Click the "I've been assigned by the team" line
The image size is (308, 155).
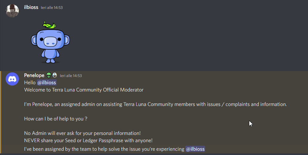[104, 149]
